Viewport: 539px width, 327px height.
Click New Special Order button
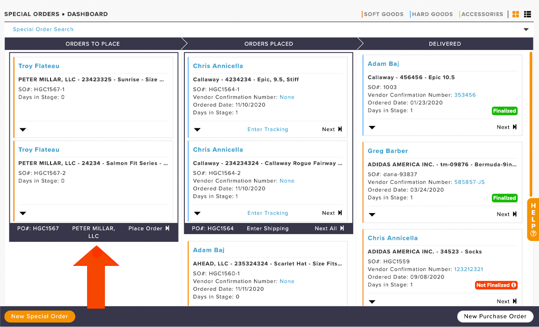click(39, 316)
